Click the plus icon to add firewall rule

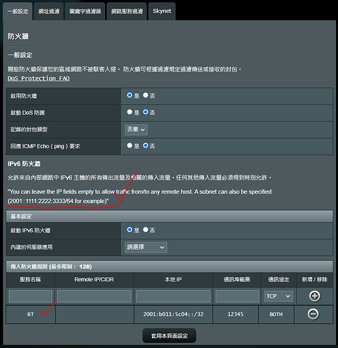coord(314,296)
